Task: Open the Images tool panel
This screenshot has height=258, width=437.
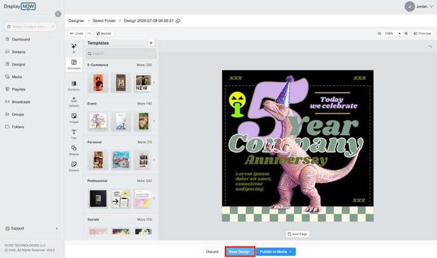Action: pos(74,118)
